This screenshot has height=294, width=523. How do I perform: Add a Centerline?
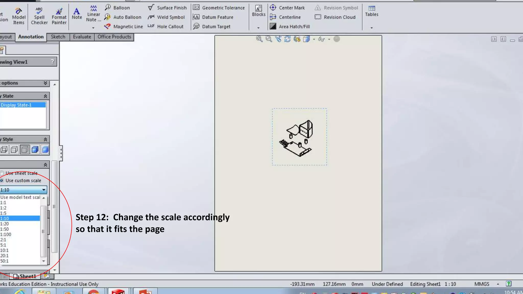(285, 17)
